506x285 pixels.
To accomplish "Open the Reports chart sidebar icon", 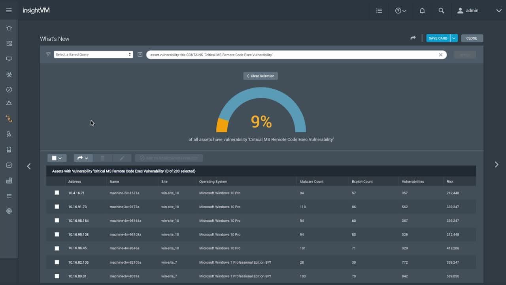I will coord(9,165).
